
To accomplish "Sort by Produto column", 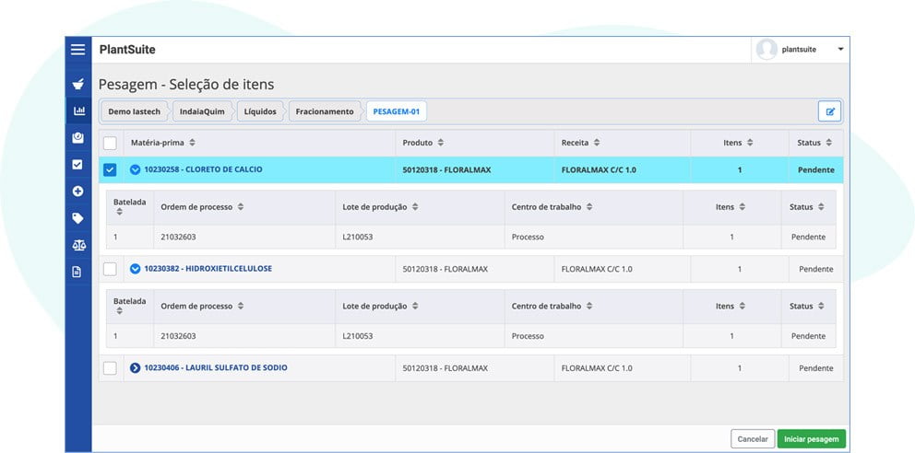I will 423,143.
